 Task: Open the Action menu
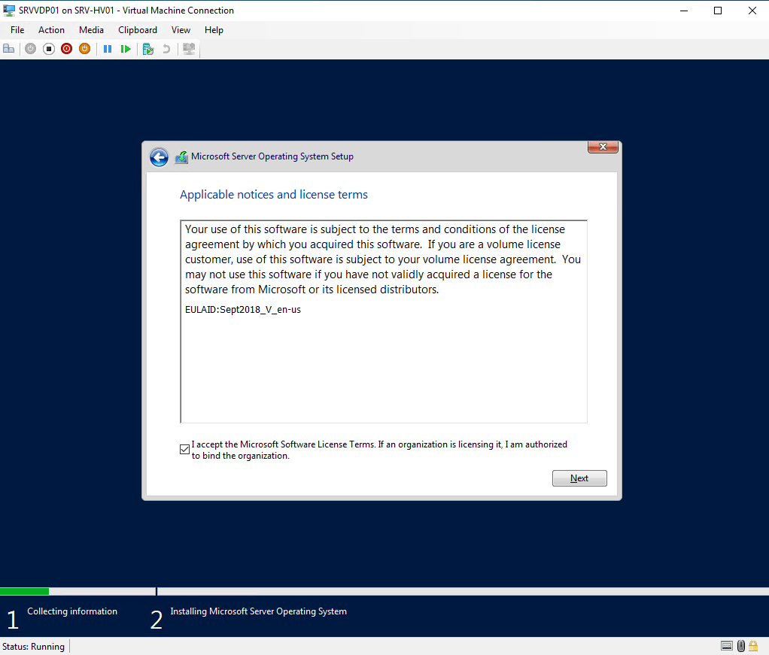tap(51, 30)
